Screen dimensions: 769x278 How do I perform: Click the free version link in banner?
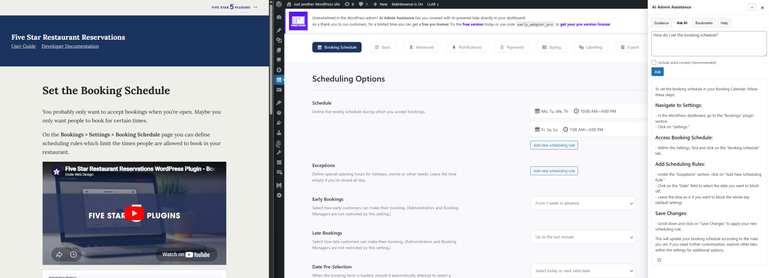pyautogui.click(x=473, y=24)
